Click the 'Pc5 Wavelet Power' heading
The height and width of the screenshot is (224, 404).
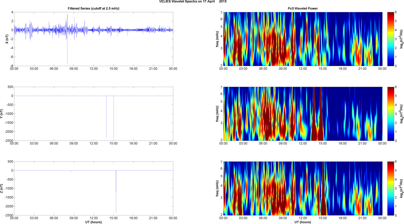(303, 8)
